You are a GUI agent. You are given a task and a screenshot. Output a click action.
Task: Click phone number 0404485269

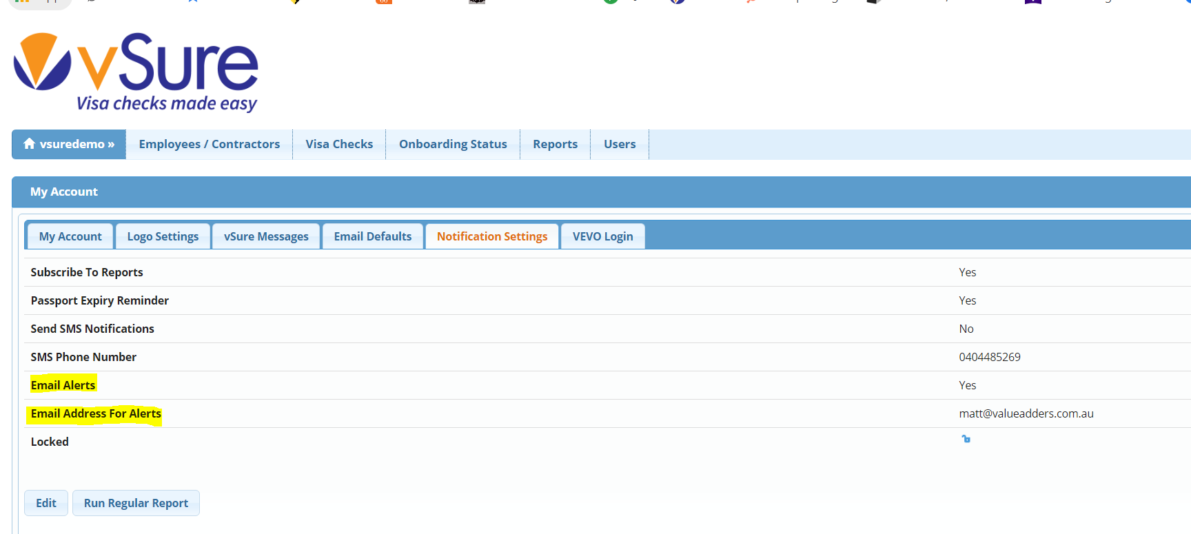pos(990,357)
